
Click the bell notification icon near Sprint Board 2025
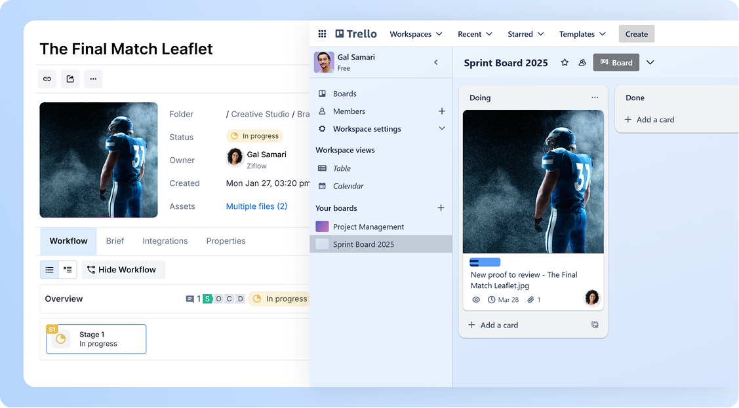582,62
